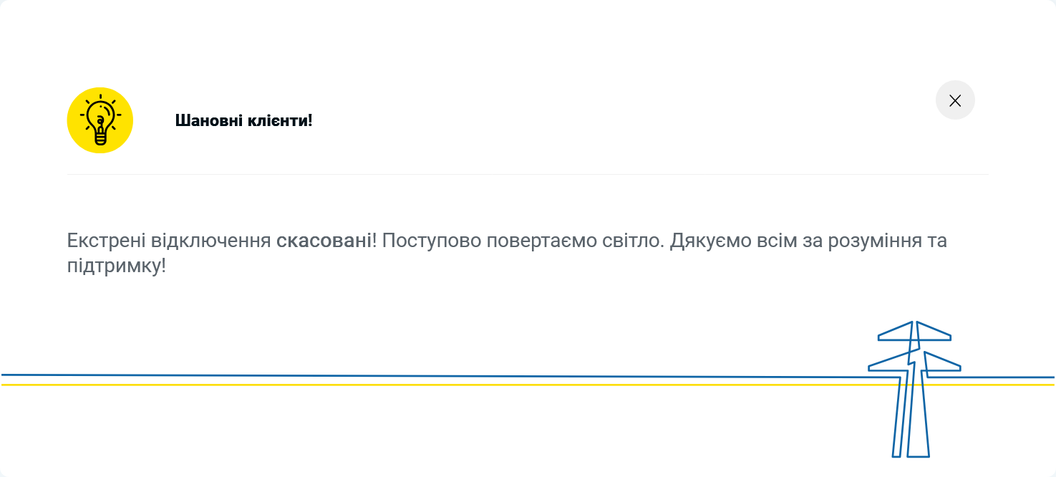The image size is (1056, 477).
Task: Click the bulb screw base in the icon
Action: [100, 138]
